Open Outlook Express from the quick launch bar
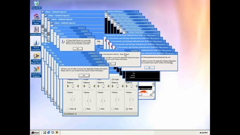The width and height of the screenshot is (240, 135). pyautogui.click(x=53, y=132)
